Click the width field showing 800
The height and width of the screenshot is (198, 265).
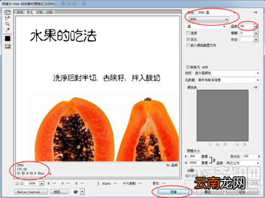[195, 156]
